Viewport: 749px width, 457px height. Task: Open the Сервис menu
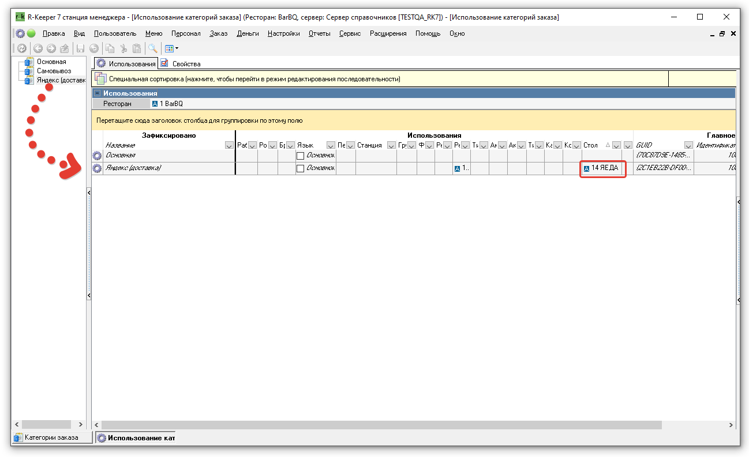point(350,33)
